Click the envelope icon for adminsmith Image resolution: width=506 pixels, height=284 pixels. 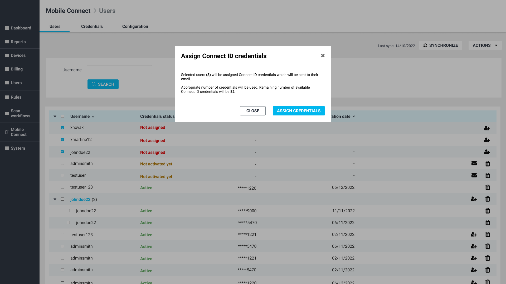tap(474, 163)
